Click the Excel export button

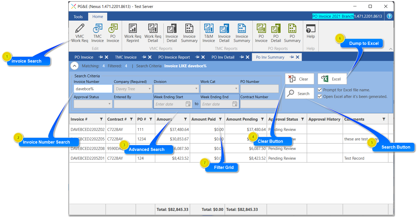332,79
